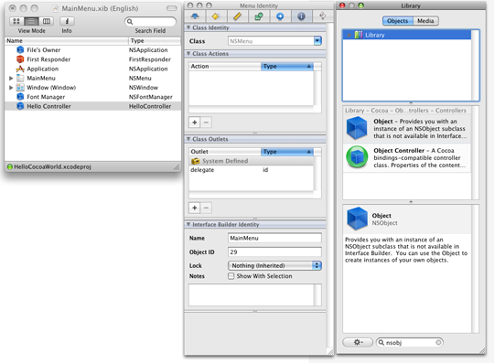Open the Library gear action menu
Screen dimensions: 494x363
(358, 342)
